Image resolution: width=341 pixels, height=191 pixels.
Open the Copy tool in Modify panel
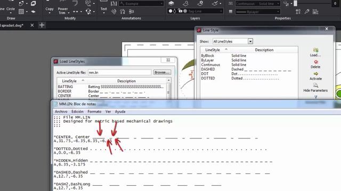(50, 9)
